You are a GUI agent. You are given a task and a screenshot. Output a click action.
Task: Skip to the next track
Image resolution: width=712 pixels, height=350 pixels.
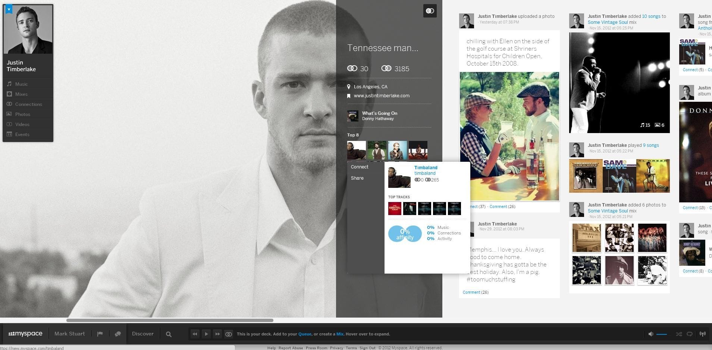(x=217, y=334)
